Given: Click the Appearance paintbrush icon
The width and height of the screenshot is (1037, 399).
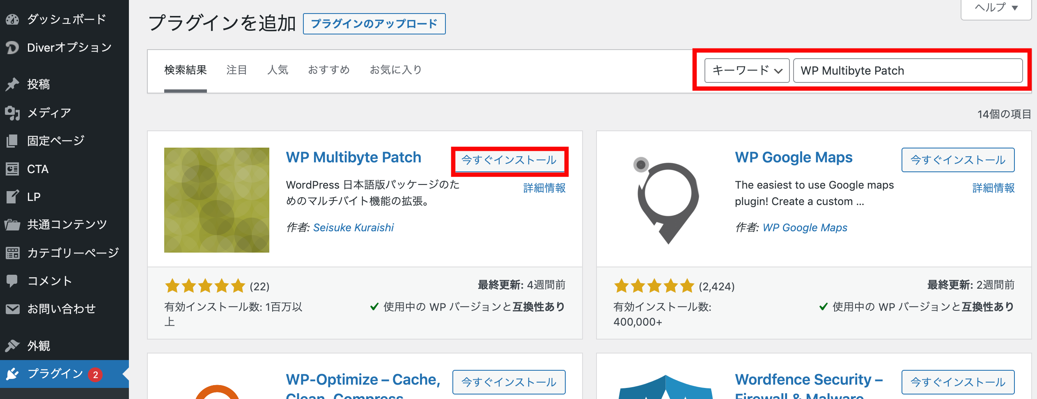Looking at the screenshot, I should point(13,346).
